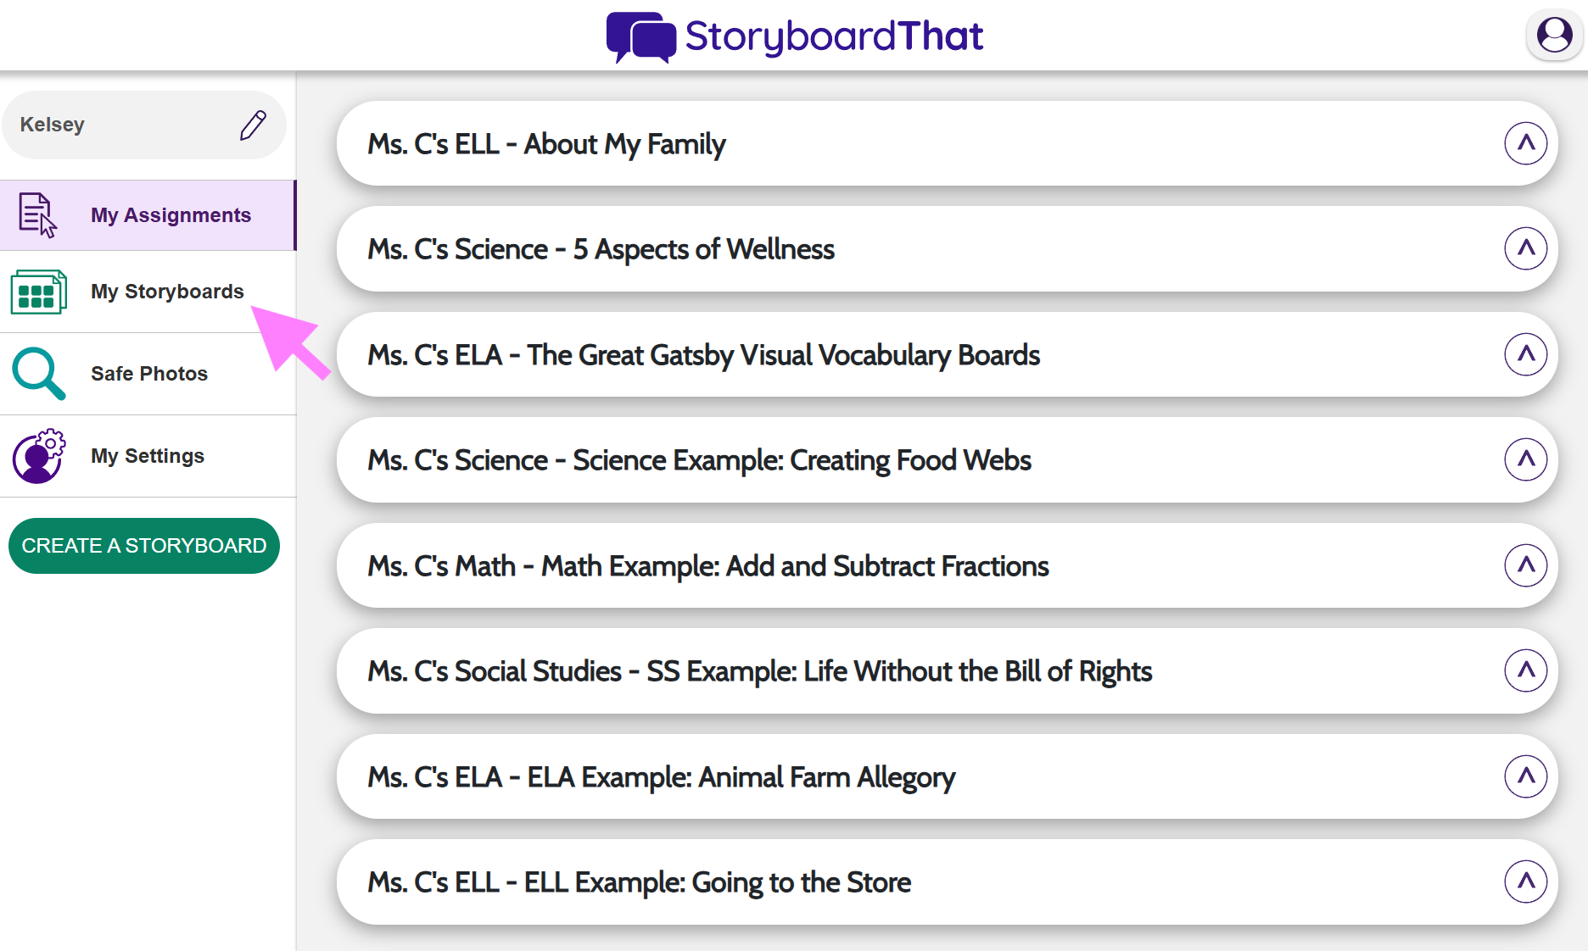
Task: Select the My Storyboards menu label
Action: (167, 292)
